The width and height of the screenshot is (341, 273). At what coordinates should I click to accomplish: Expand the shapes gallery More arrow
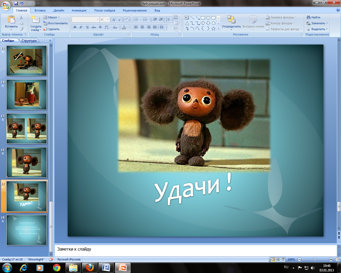[218, 29]
